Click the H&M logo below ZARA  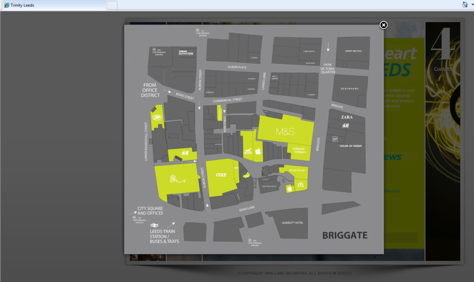coord(346,126)
